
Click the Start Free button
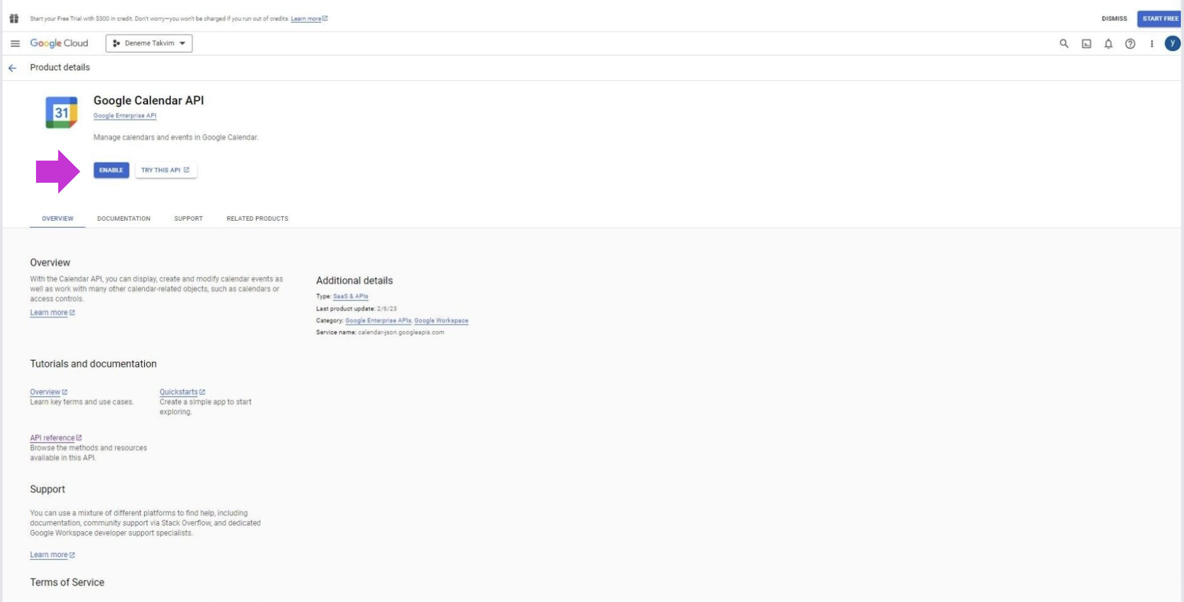1160,18
